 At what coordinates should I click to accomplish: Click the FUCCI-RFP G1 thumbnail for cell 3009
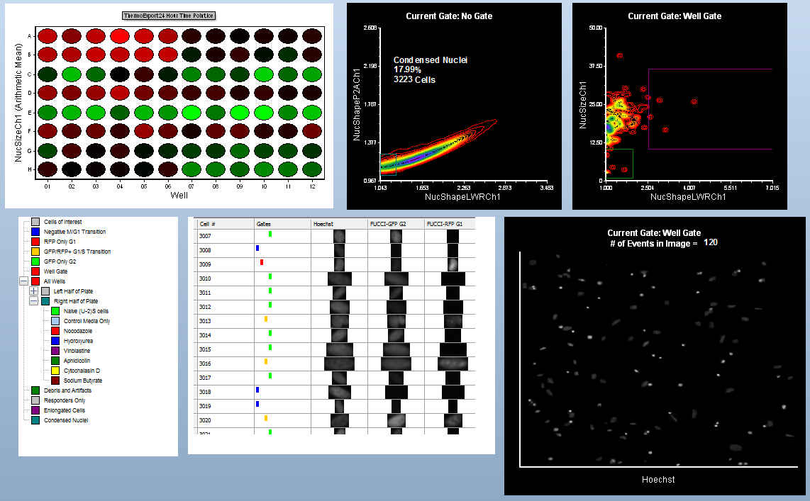pos(453,264)
